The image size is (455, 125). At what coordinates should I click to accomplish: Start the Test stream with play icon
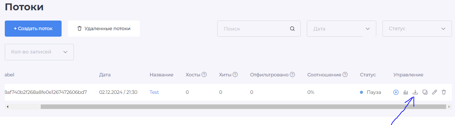[396, 92]
